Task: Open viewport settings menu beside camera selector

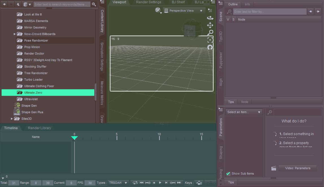Action: (210, 10)
